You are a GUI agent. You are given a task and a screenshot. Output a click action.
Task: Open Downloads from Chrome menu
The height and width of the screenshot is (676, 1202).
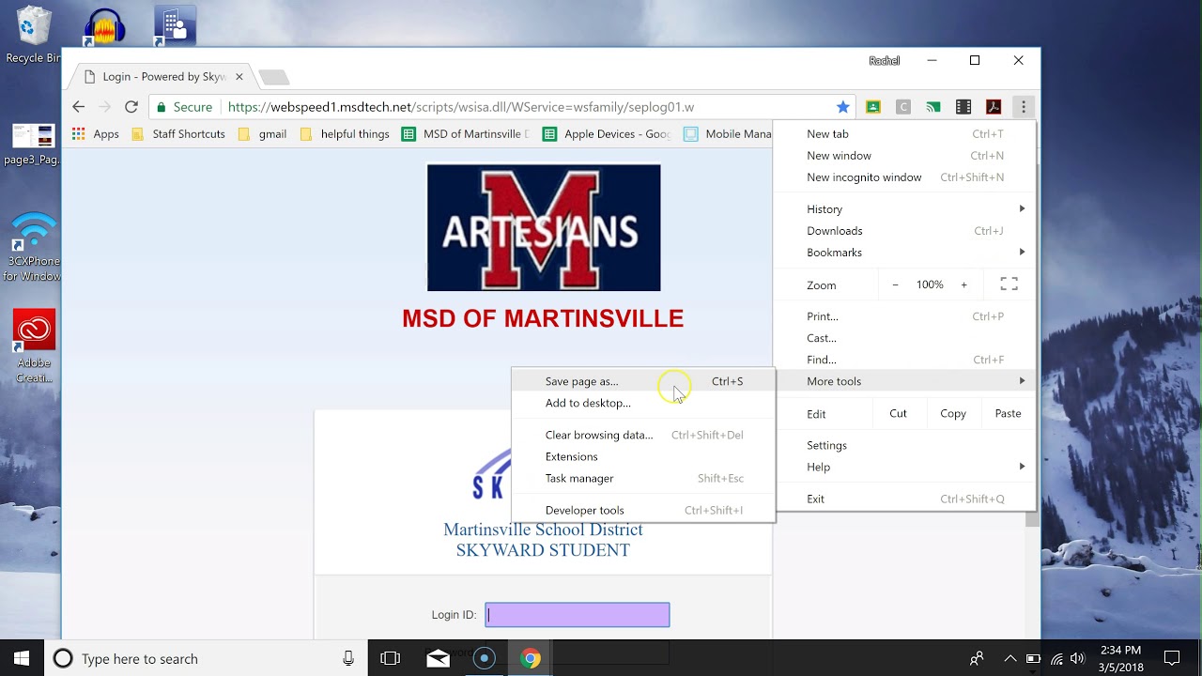click(904, 231)
